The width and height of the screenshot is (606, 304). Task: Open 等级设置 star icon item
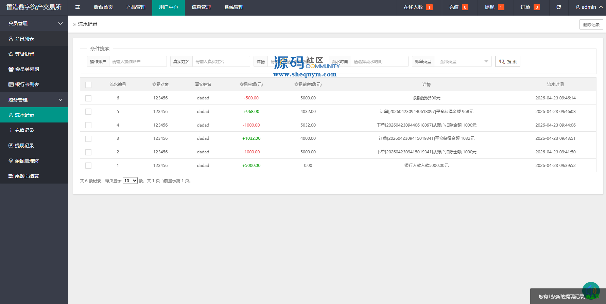(x=11, y=54)
